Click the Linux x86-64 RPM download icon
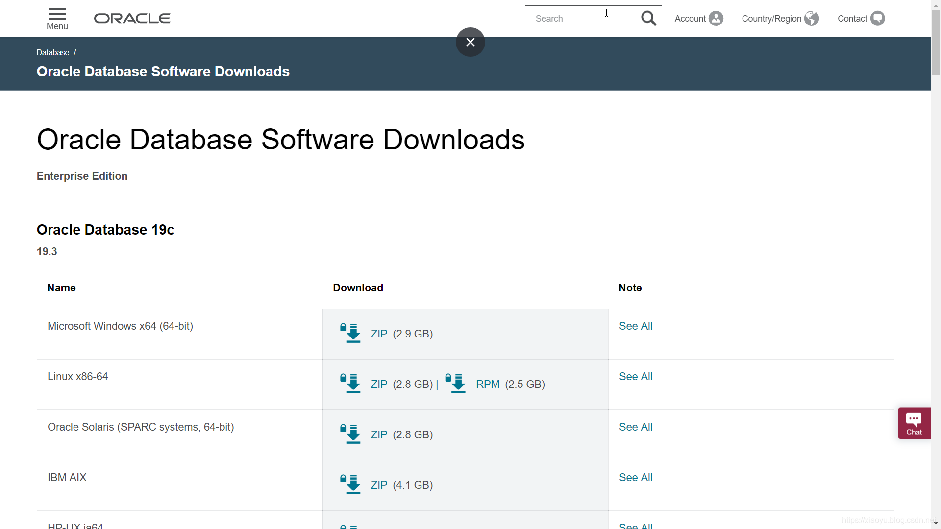The width and height of the screenshot is (941, 529). click(455, 384)
